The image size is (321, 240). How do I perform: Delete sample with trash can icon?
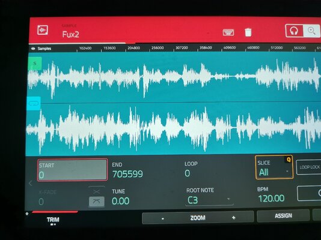[248, 32]
